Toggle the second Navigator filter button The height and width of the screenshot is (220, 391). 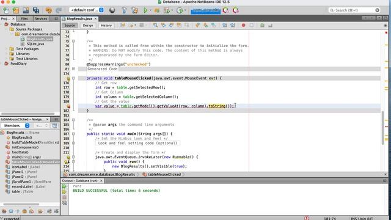click(x=11, y=211)
